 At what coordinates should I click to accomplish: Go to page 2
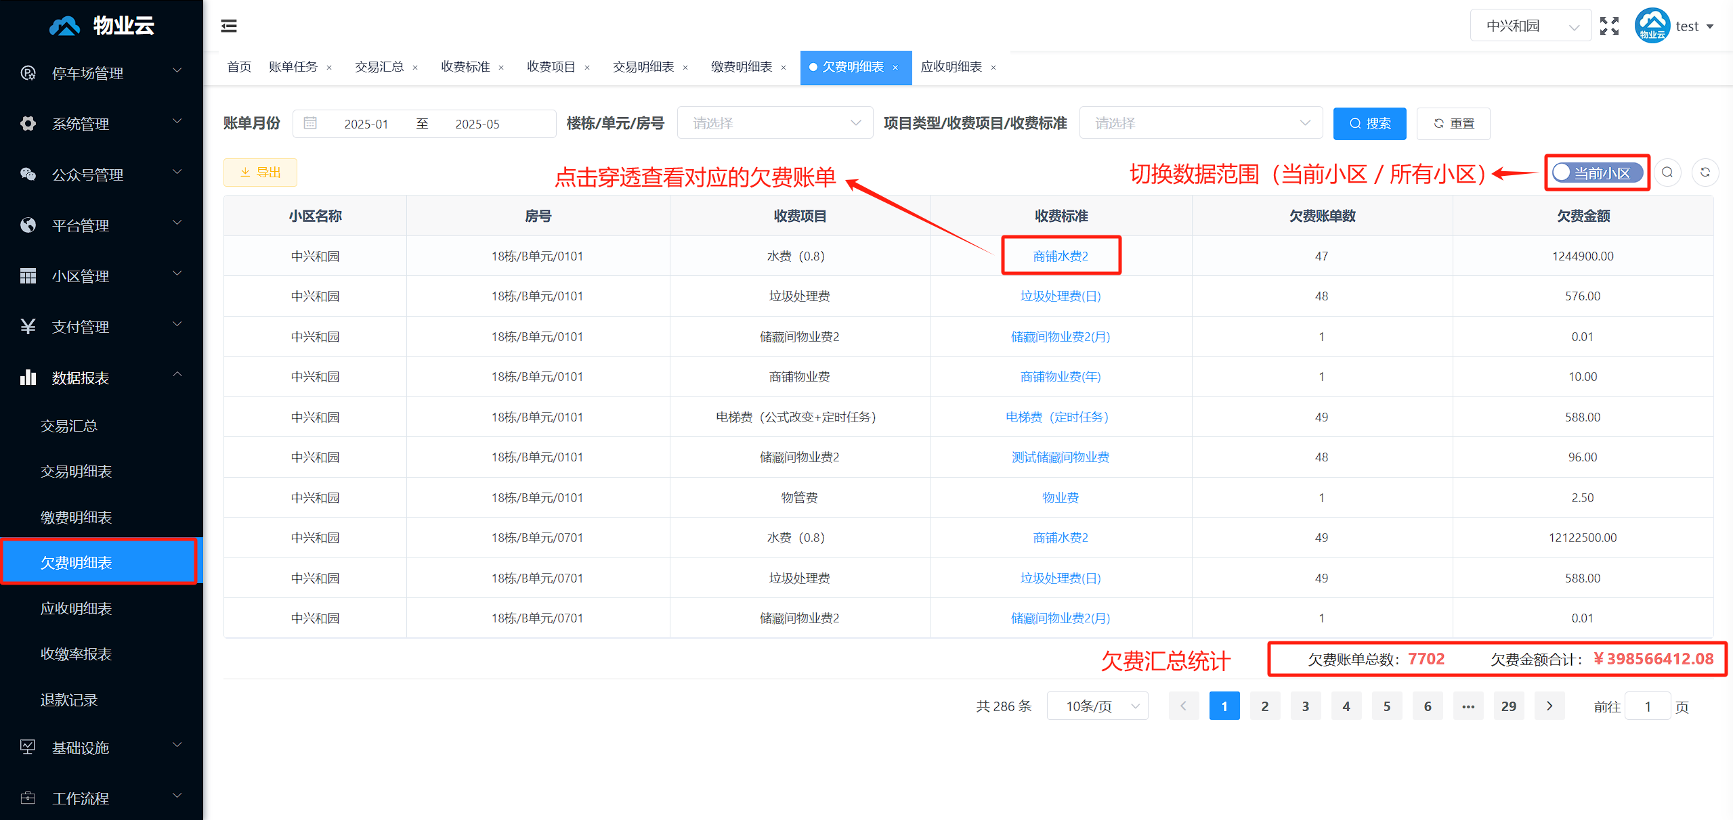click(x=1264, y=706)
